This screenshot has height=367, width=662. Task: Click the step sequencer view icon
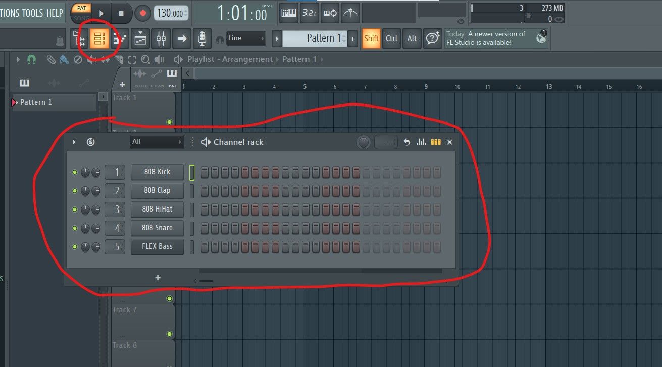435,142
